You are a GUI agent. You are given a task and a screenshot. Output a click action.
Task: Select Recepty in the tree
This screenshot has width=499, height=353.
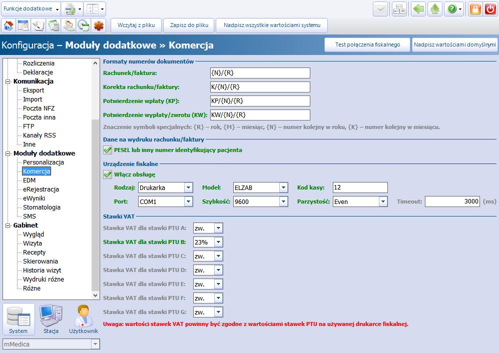click(x=35, y=252)
